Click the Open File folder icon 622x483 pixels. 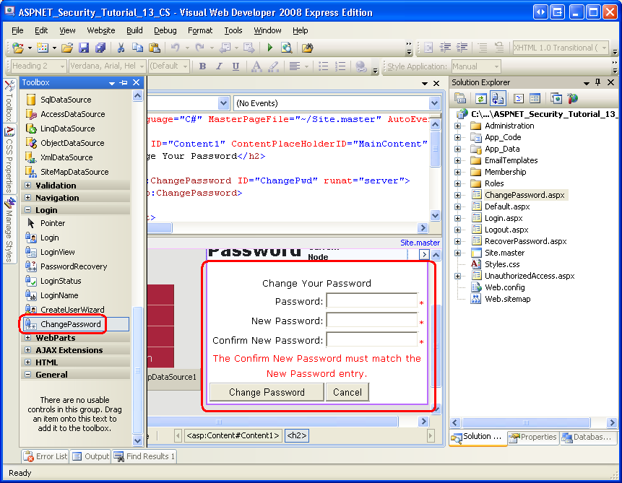(x=67, y=48)
